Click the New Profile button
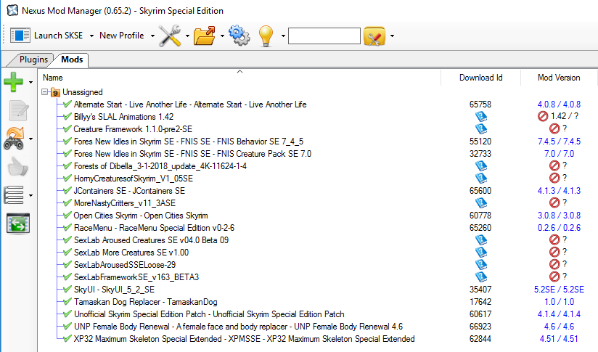This screenshot has width=598, height=352. 122,36
